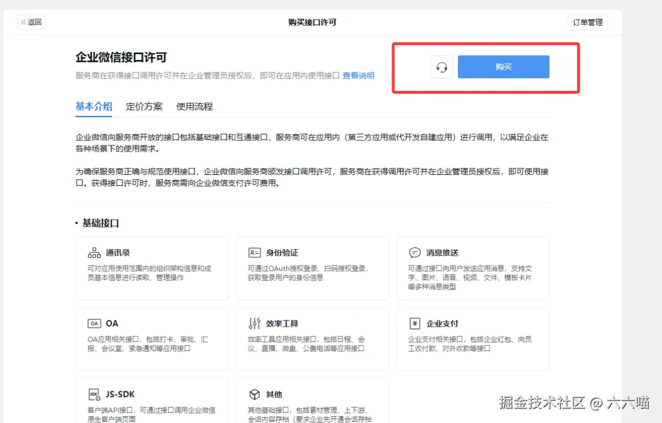Click 其他 description mentioning 素材管理
Image resolution: width=662 pixels, height=423 pixels.
(309, 414)
